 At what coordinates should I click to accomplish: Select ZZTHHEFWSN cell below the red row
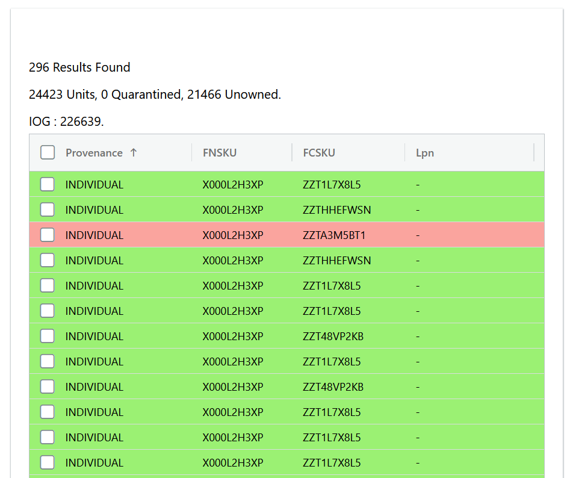click(336, 261)
